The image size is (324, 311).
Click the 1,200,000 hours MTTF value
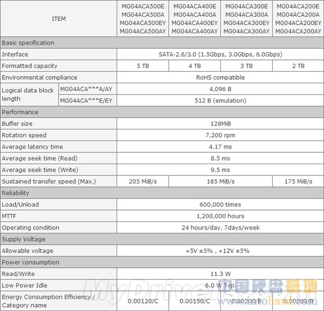pyautogui.click(x=220, y=216)
